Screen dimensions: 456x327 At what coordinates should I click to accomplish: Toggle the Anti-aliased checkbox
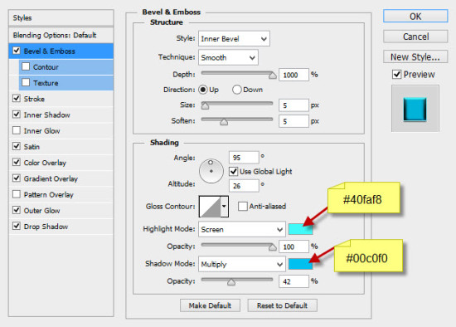coord(242,206)
